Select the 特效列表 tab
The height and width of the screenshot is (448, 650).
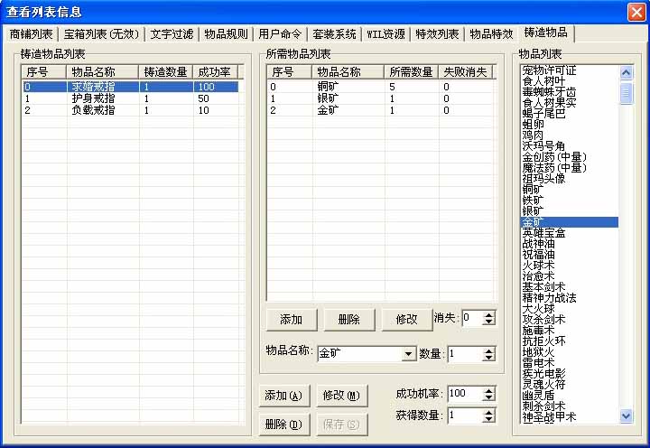point(437,34)
